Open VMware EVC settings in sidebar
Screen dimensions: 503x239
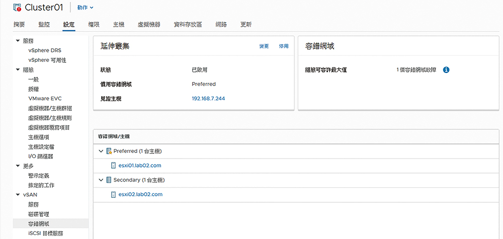(45, 99)
